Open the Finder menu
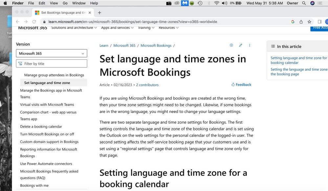This screenshot has height=191, width=328. 18,3
